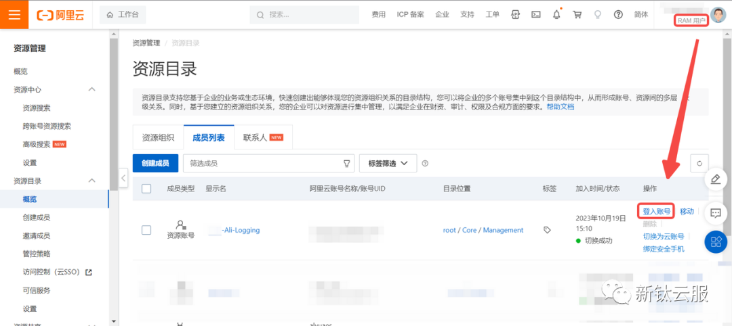The width and height of the screenshot is (732, 326).
Task: Click root in directory path
Action: [x=449, y=230]
